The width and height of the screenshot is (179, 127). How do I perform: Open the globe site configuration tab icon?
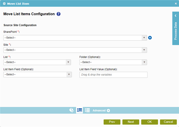72,110
